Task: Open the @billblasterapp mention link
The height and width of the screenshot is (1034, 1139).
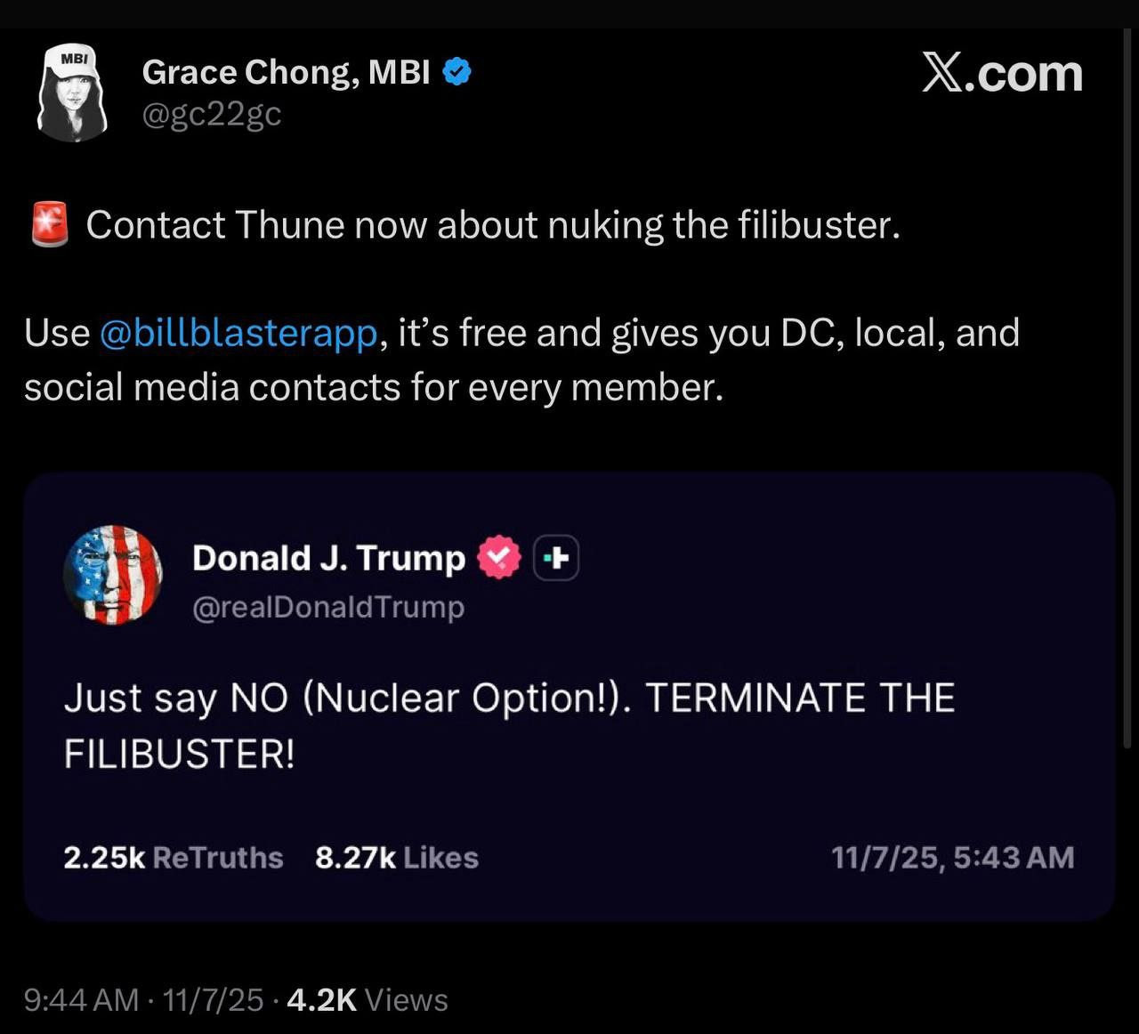Action: 239,334
